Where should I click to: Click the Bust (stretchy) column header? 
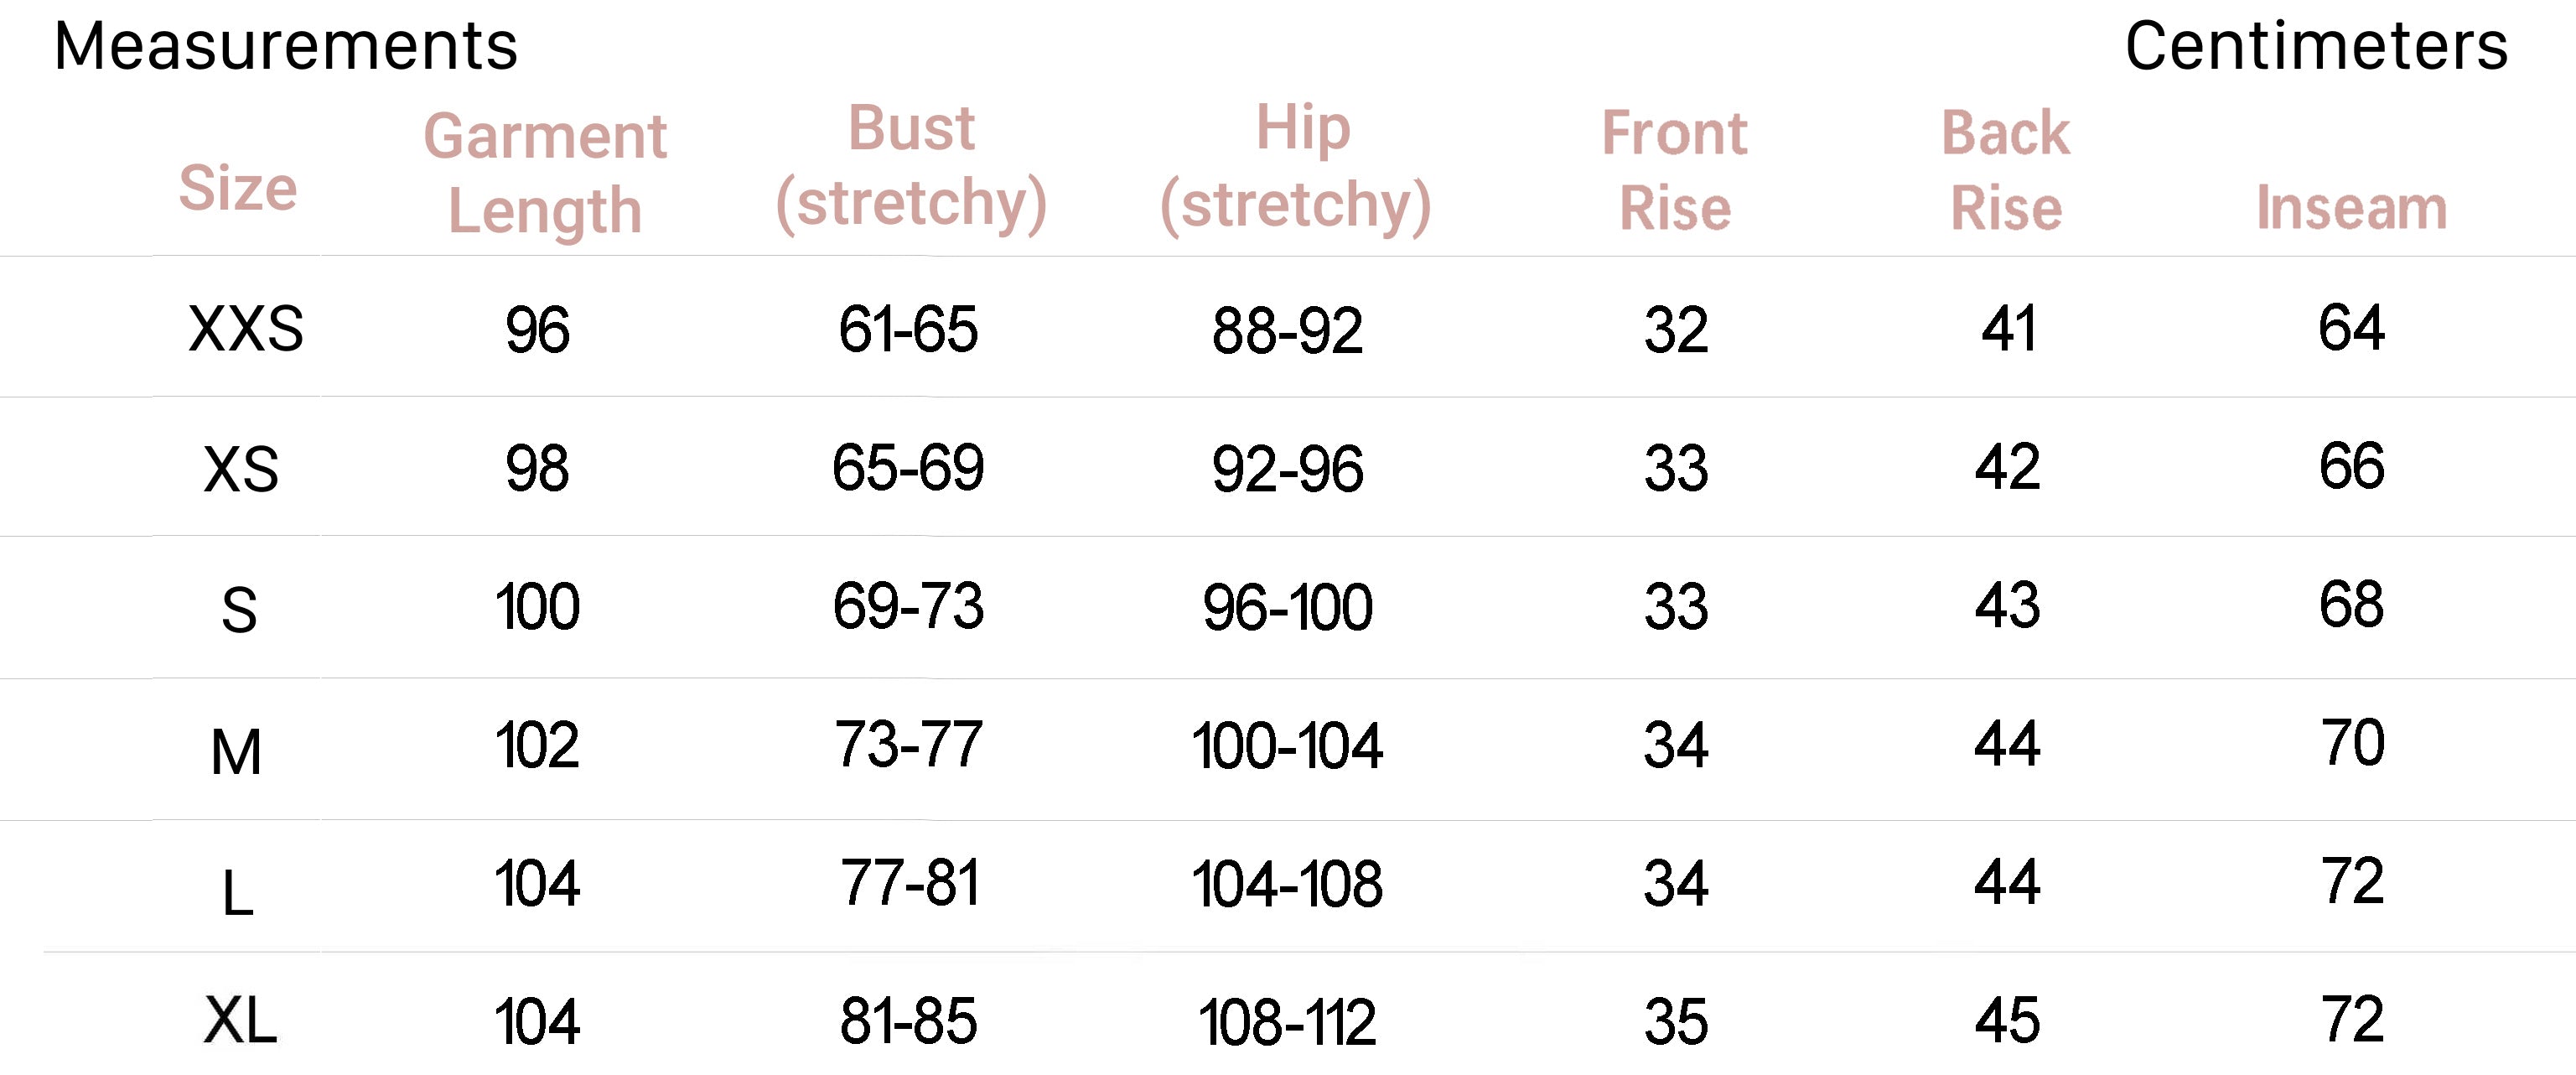[911, 166]
